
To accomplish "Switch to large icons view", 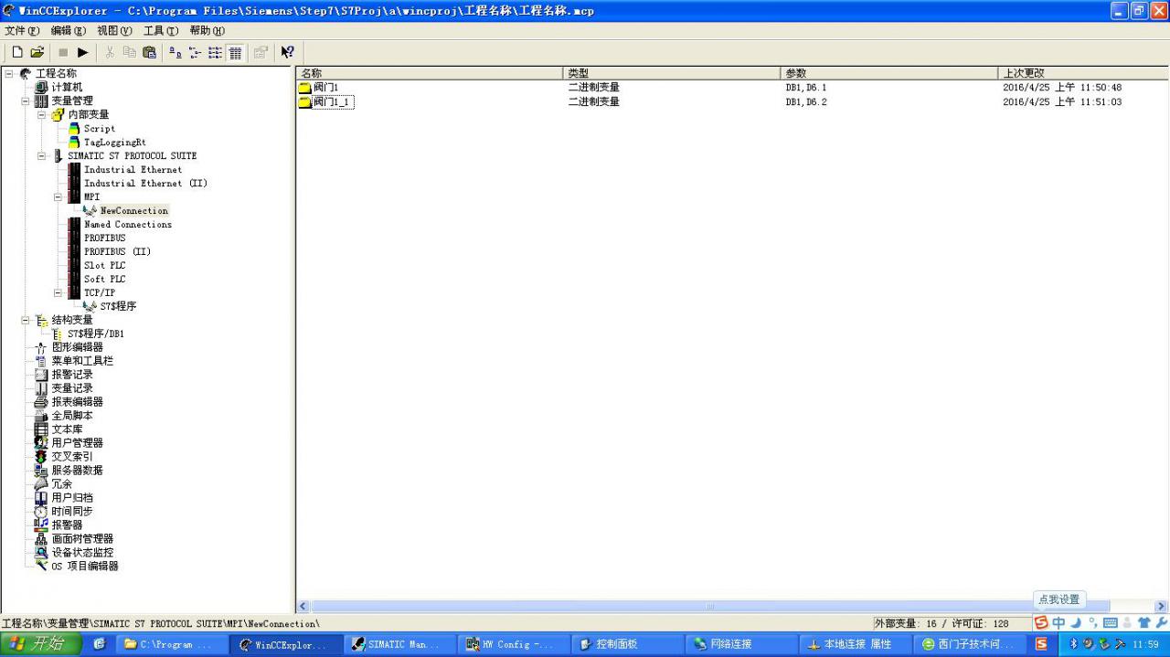I will [175, 53].
